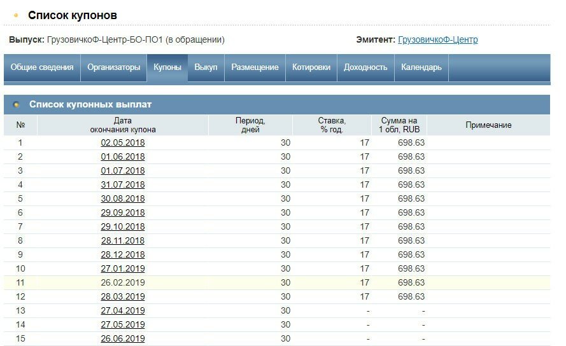Open the 28.11.2018 coupon date link
This screenshot has width=566, height=346.
point(123,241)
